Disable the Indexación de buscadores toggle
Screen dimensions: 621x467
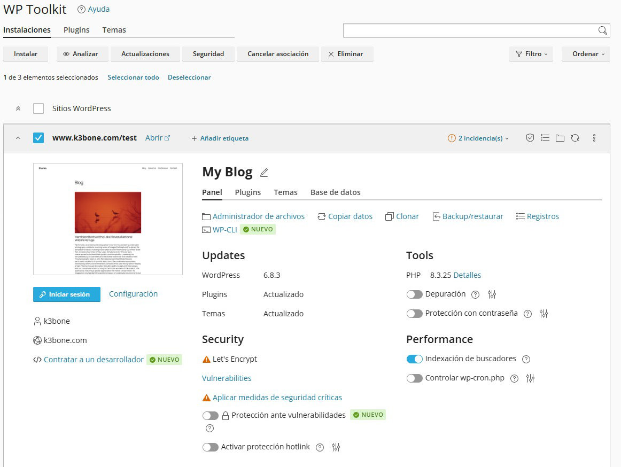pos(414,359)
